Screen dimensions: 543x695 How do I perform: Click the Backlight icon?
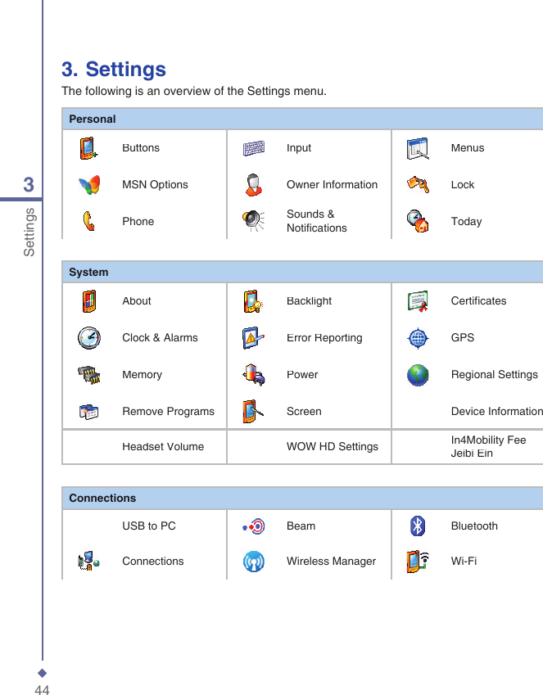point(253,301)
